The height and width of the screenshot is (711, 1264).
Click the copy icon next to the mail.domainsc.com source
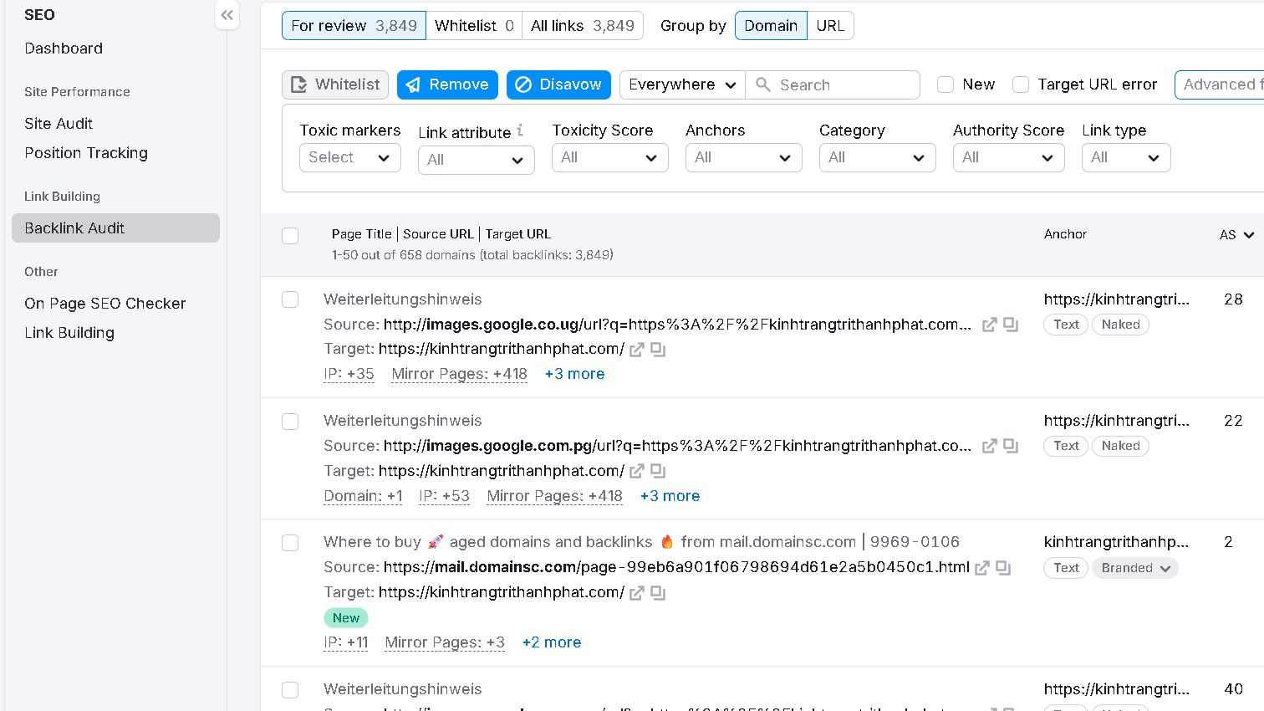click(x=1002, y=567)
